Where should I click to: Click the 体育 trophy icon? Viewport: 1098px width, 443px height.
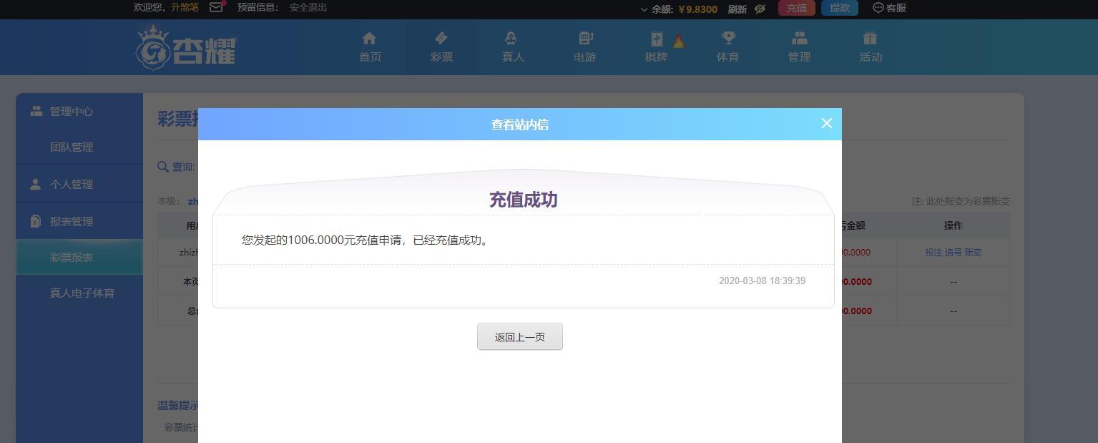pyautogui.click(x=728, y=38)
